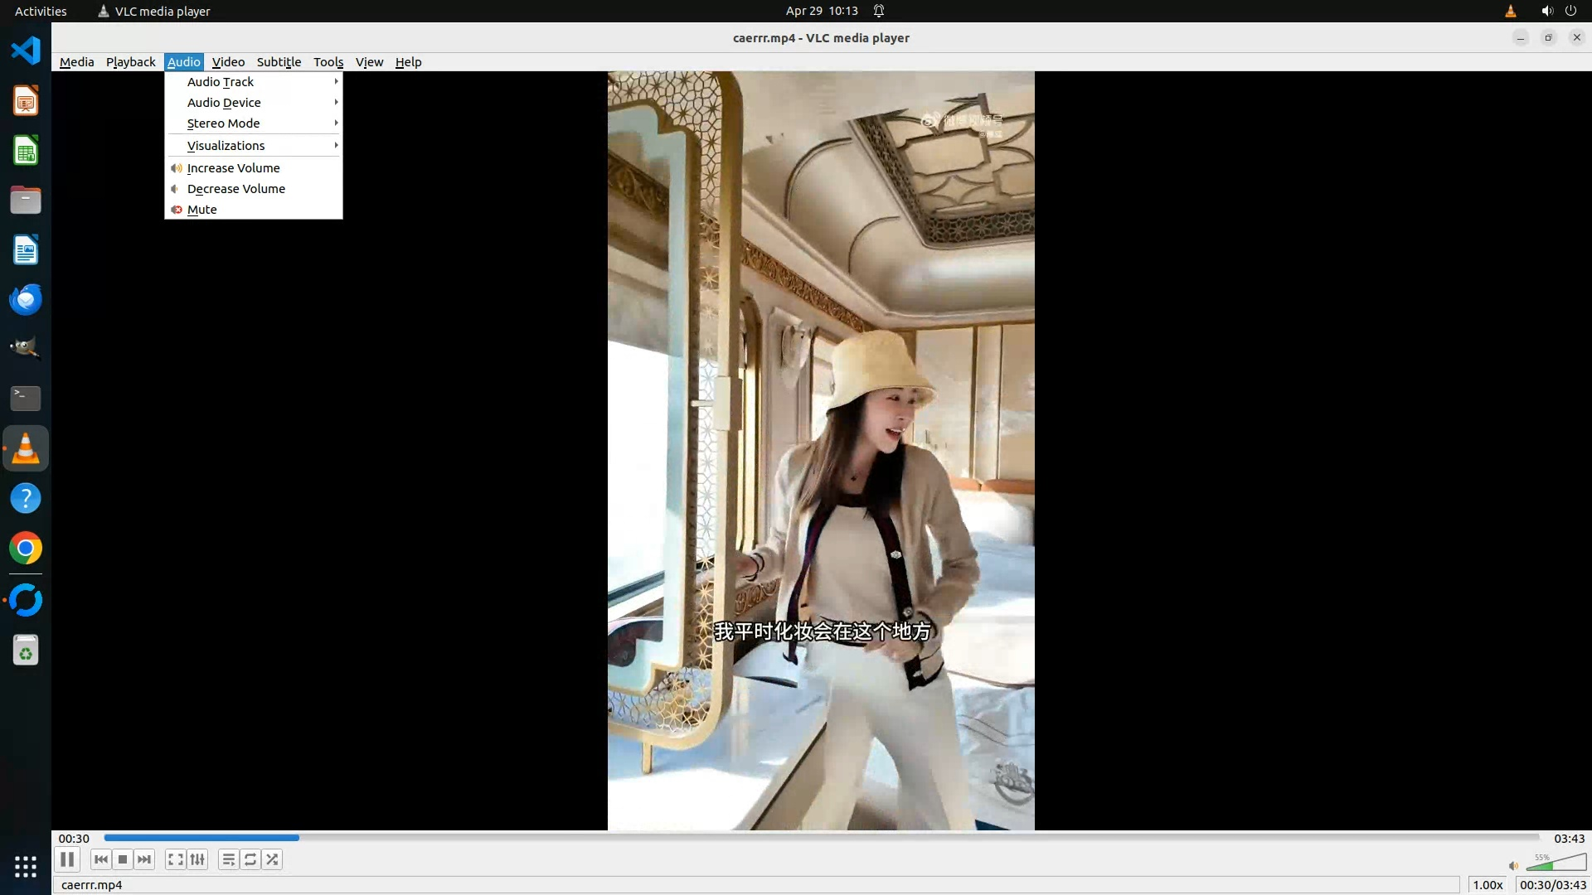Set volume using the volume slider
1592x895 pixels.
1556,864
